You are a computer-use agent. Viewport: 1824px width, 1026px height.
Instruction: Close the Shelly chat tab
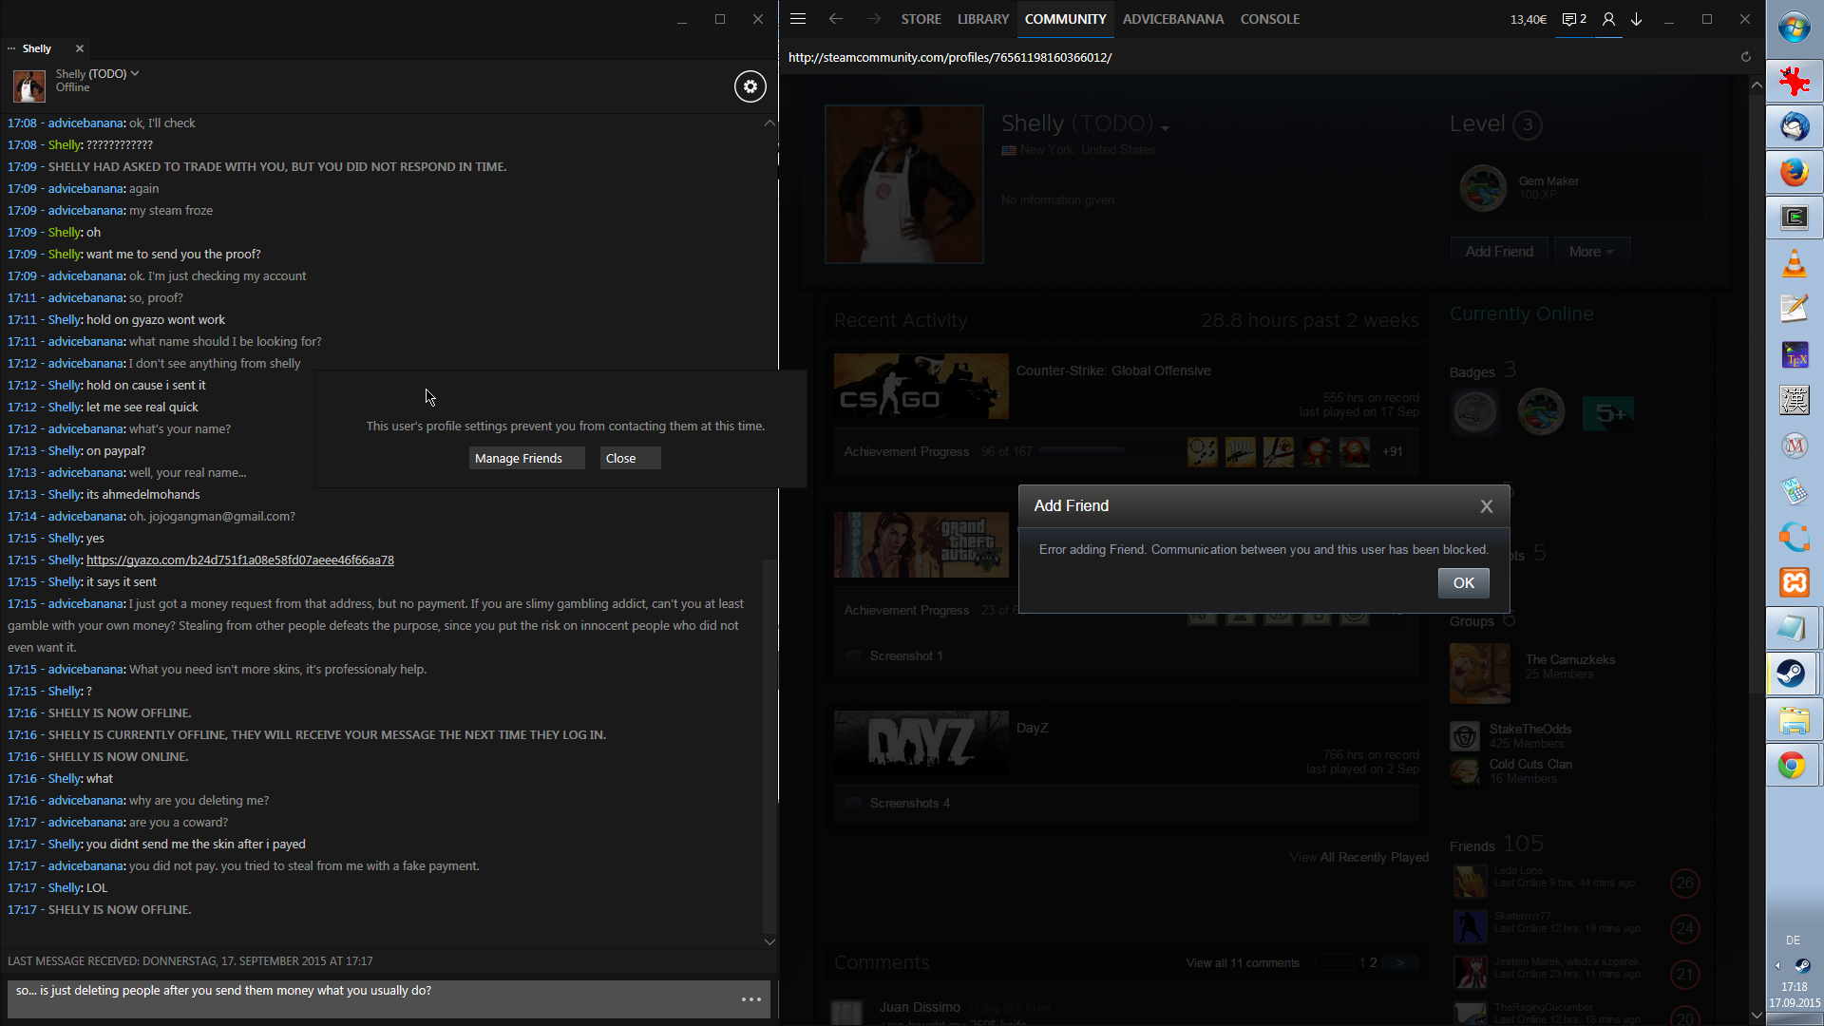tap(80, 48)
